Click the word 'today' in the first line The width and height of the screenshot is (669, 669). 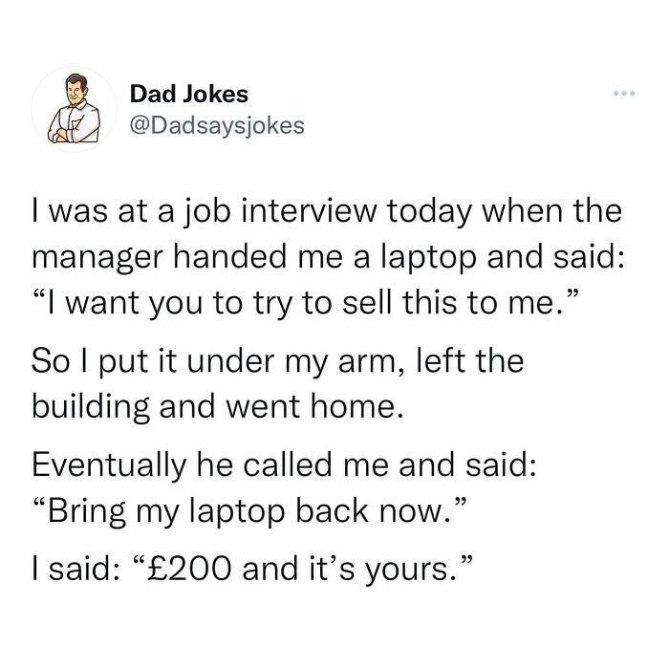click(429, 213)
